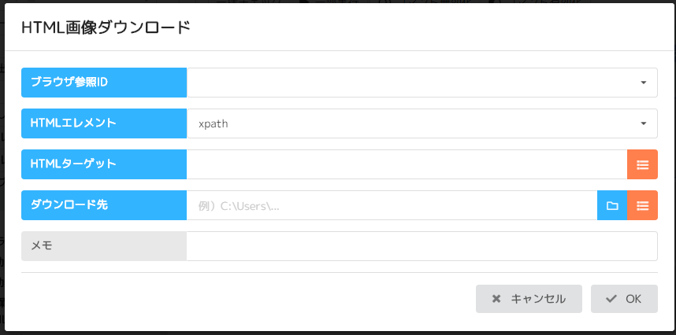Viewport: 676px width, 335px height.
Task: Focus the HTMLターゲット text field
Action: pyautogui.click(x=407, y=164)
